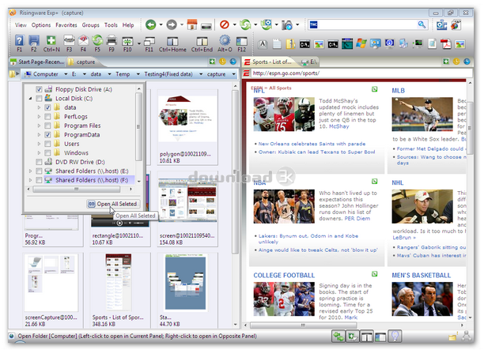Click the Adobe PDF shortcut icon
The image size is (484, 353).
[444, 43]
